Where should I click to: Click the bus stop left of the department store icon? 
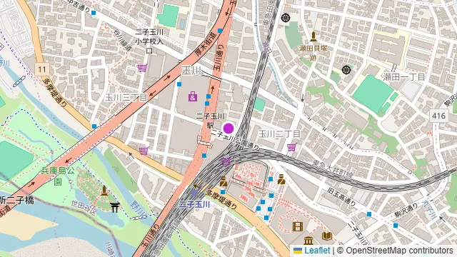(x=179, y=84)
